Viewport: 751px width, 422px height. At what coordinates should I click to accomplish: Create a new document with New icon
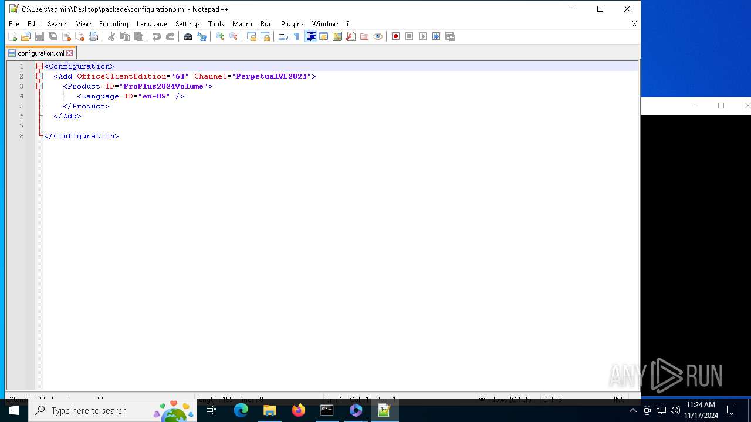[12, 36]
